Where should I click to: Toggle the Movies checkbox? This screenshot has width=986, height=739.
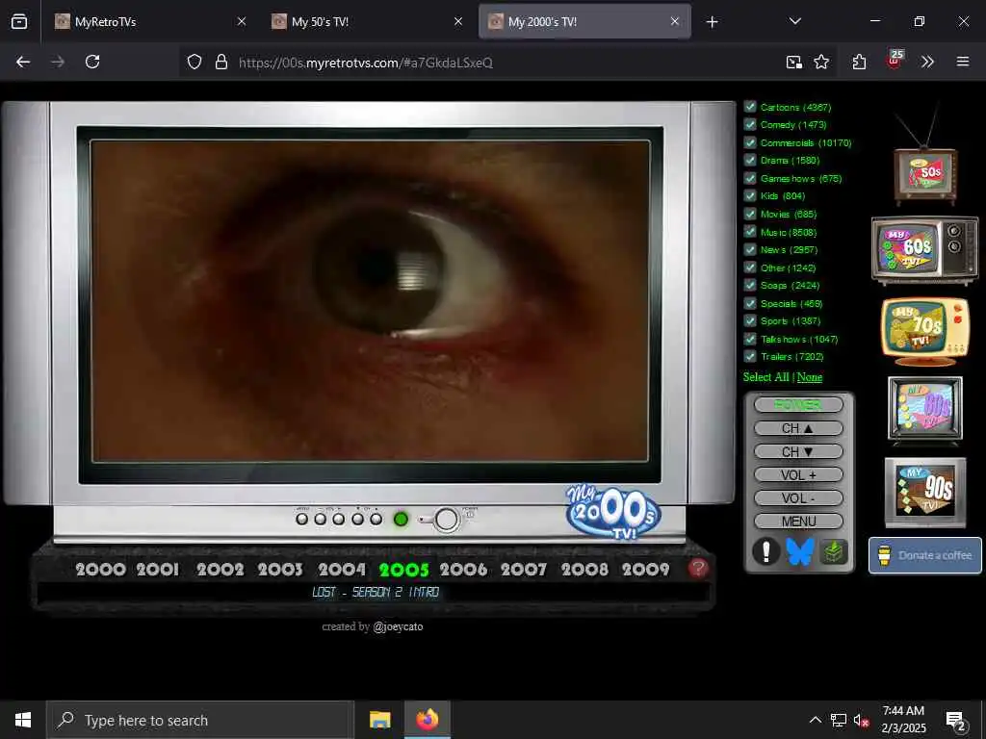tap(750, 214)
